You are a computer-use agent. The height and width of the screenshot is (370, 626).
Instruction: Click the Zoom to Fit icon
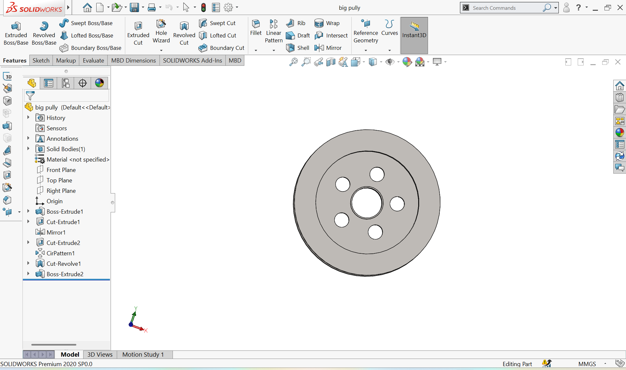pos(293,62)
